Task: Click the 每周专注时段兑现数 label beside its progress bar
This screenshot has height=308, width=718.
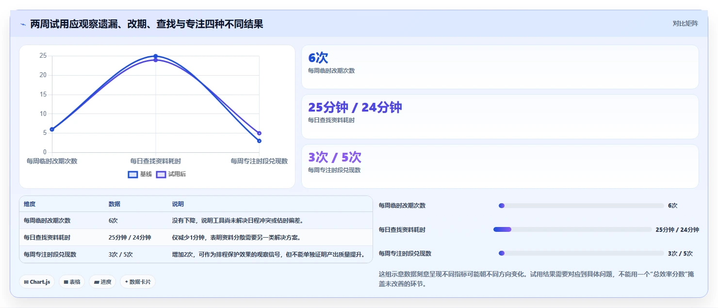Action: pos(405,253)
